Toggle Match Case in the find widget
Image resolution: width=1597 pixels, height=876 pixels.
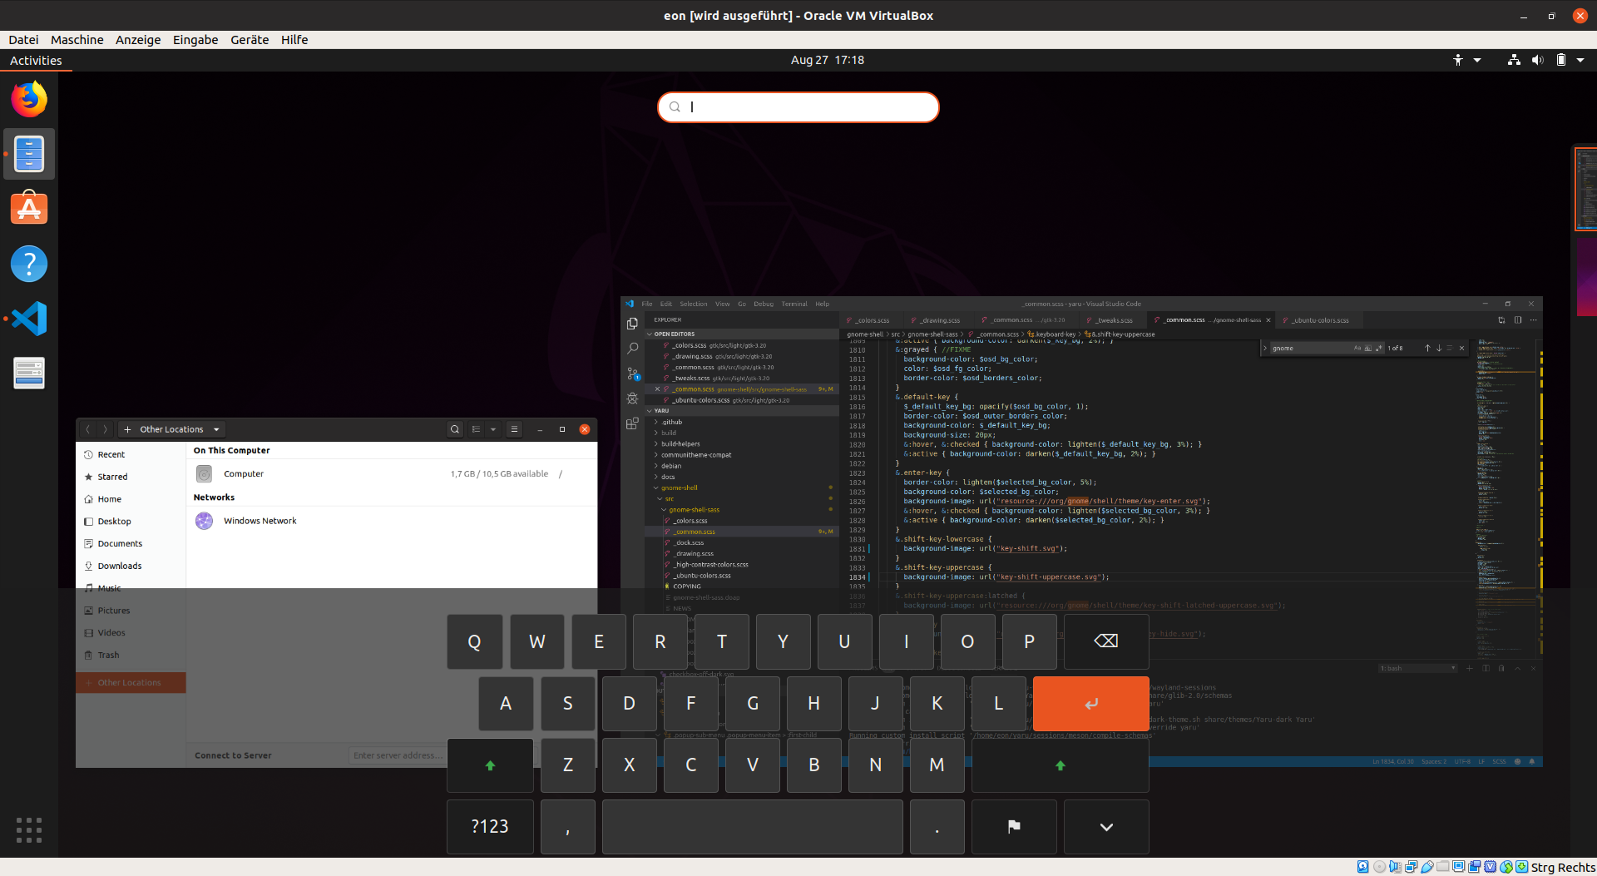tap(1358, 348)
